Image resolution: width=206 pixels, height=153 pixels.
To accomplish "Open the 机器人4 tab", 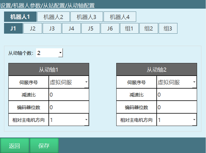I will 120,17.
